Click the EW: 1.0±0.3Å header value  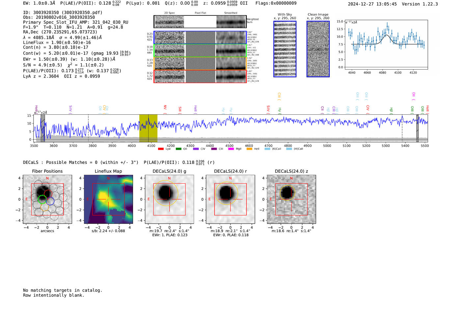click(39, 3)
